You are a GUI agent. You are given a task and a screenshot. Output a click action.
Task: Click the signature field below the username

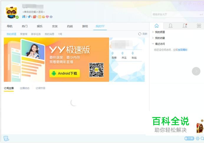(x=34, y=12)
